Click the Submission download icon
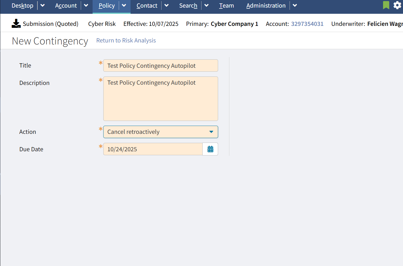 [x=16, y=24]
